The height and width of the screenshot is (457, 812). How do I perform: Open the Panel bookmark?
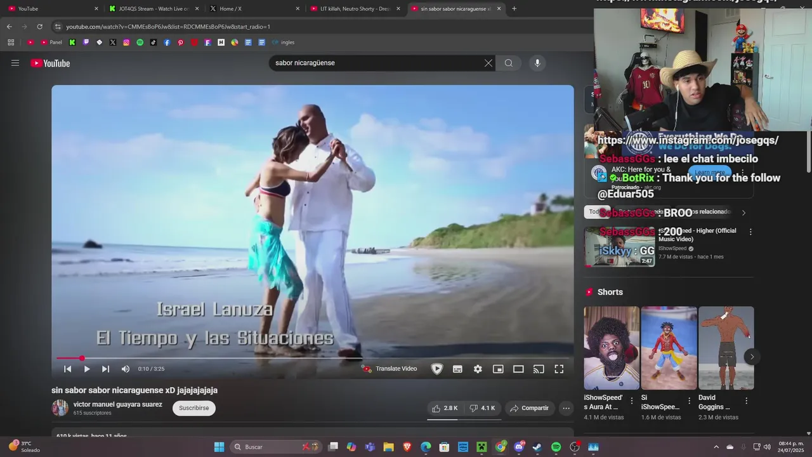click(x=51, y=43)
